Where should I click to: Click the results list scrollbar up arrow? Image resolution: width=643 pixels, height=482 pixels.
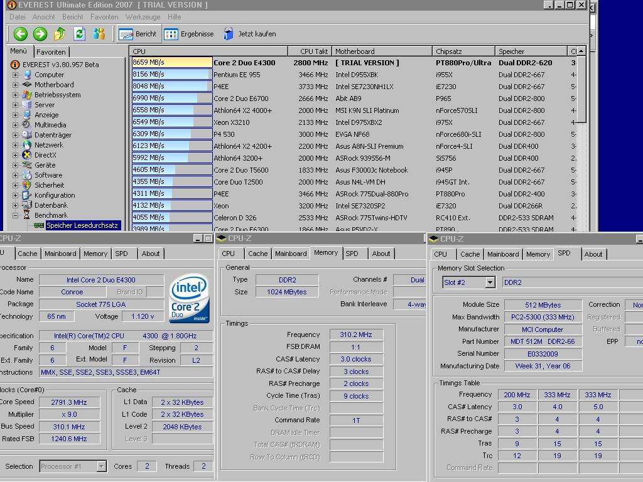[581, 51]
